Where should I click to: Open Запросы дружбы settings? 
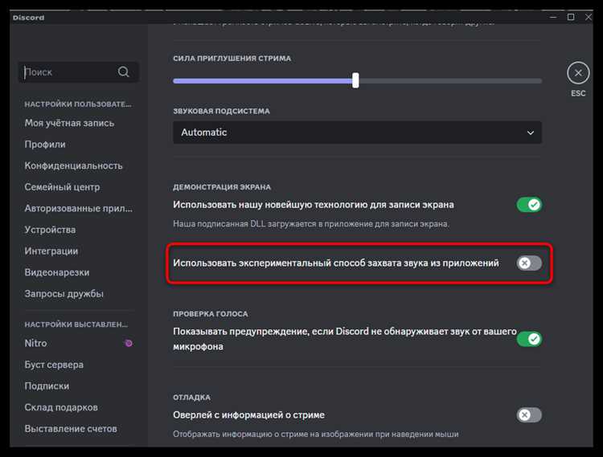point(64,294)
